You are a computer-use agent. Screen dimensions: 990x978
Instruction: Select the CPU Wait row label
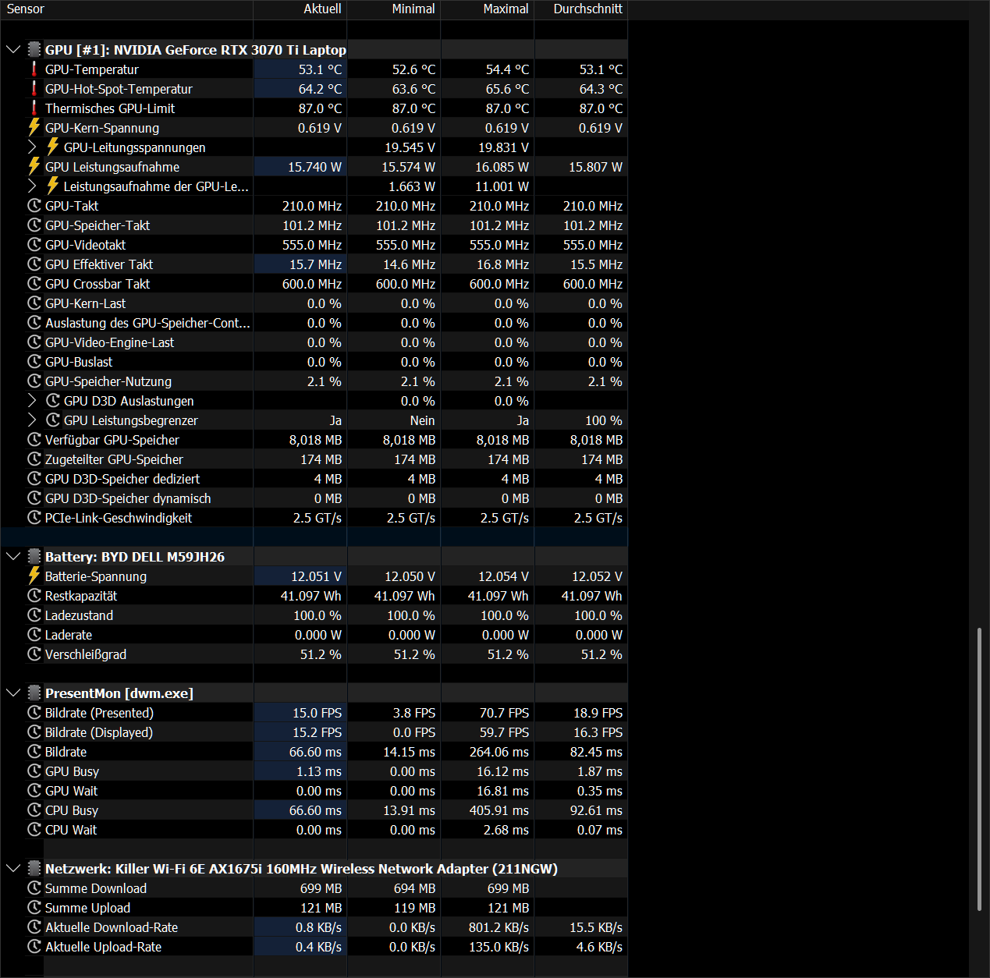coord(71,830)
